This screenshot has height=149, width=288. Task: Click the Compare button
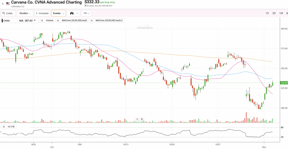42,13
